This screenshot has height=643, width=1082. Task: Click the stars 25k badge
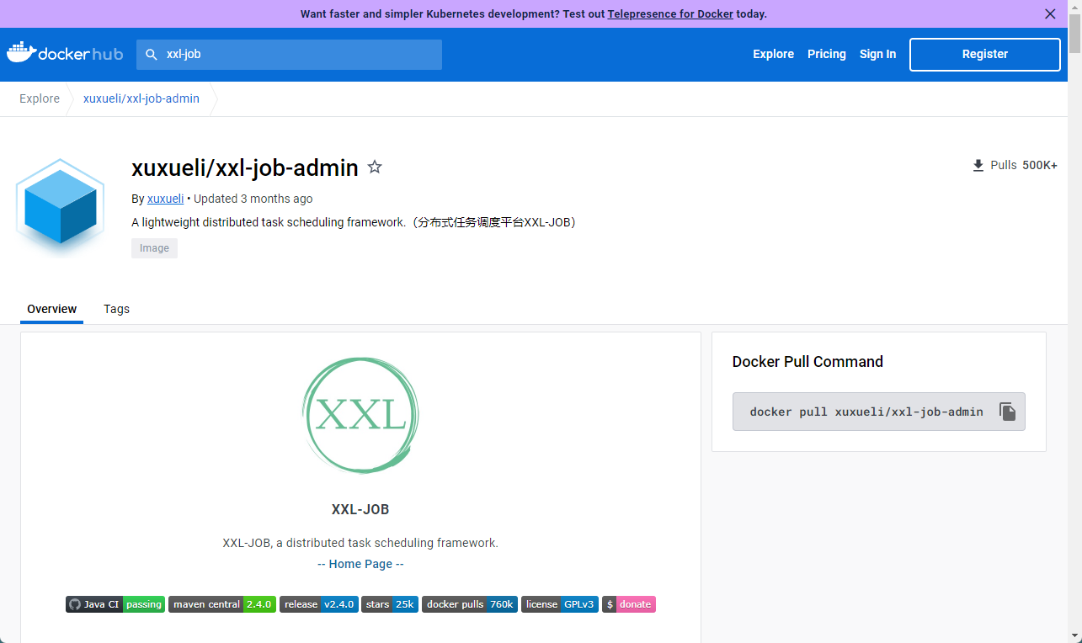click(389, 604)
